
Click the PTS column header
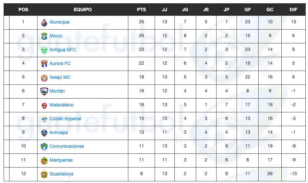(x=141, y=10)
